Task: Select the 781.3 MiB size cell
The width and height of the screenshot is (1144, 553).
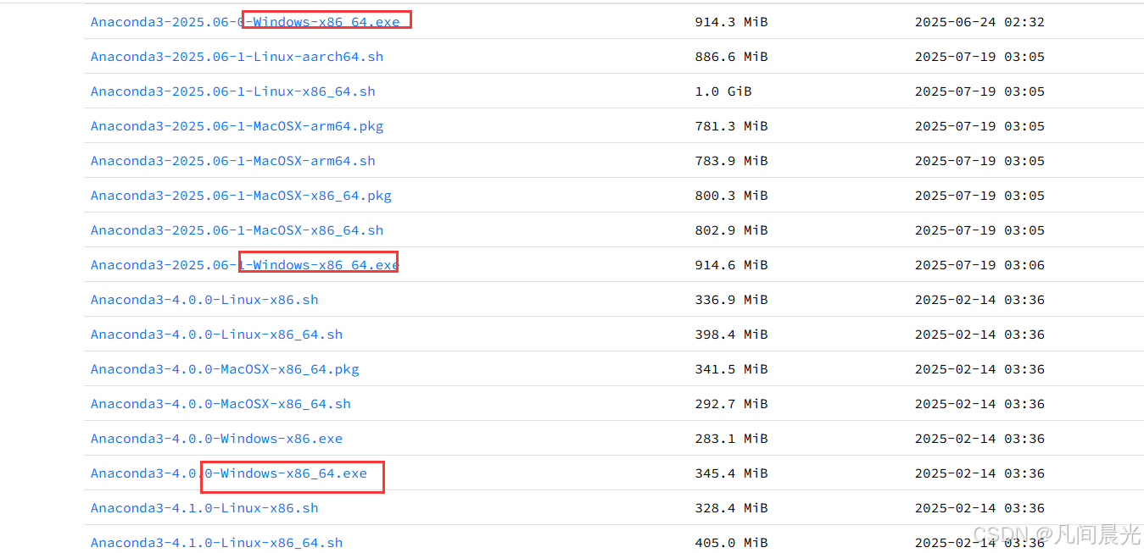Action: (731, 126)
